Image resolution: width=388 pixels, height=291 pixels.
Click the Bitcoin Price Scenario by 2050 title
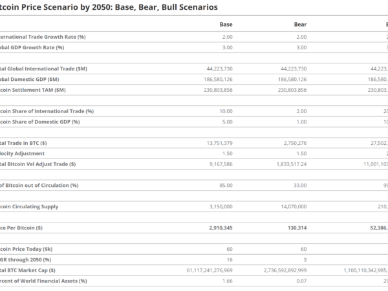109,7
